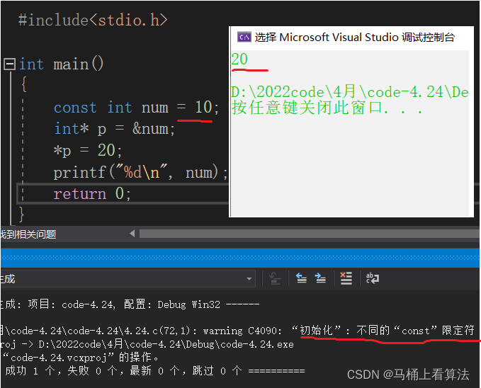This screenshot has width=481, height=388.
Task: Click the blue output panel header bar
Action: point(241,258)
